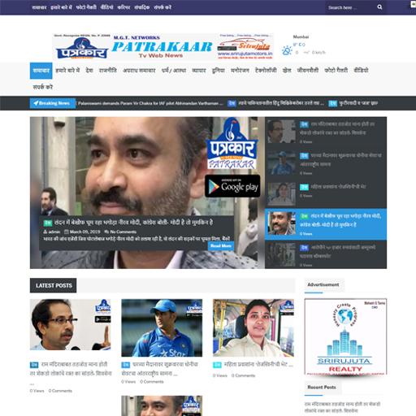Open the महिला post title under third thumbnail

pos(258,365)
